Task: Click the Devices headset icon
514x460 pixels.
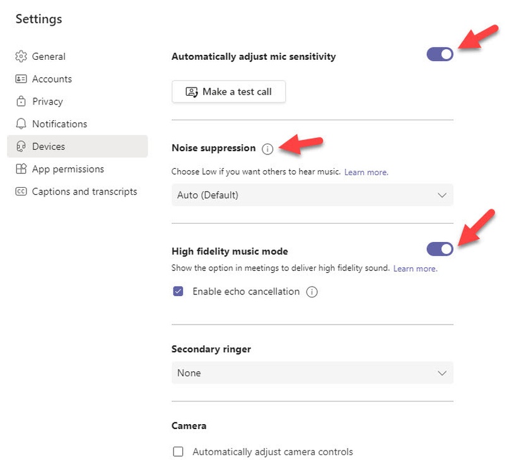Action: [21, 146]
